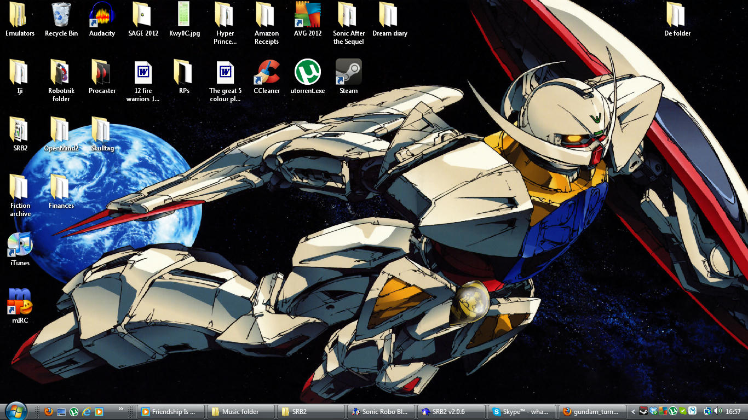Select the Dream diary folder
The image size is (748, 420).
click(x=390, y=20)
